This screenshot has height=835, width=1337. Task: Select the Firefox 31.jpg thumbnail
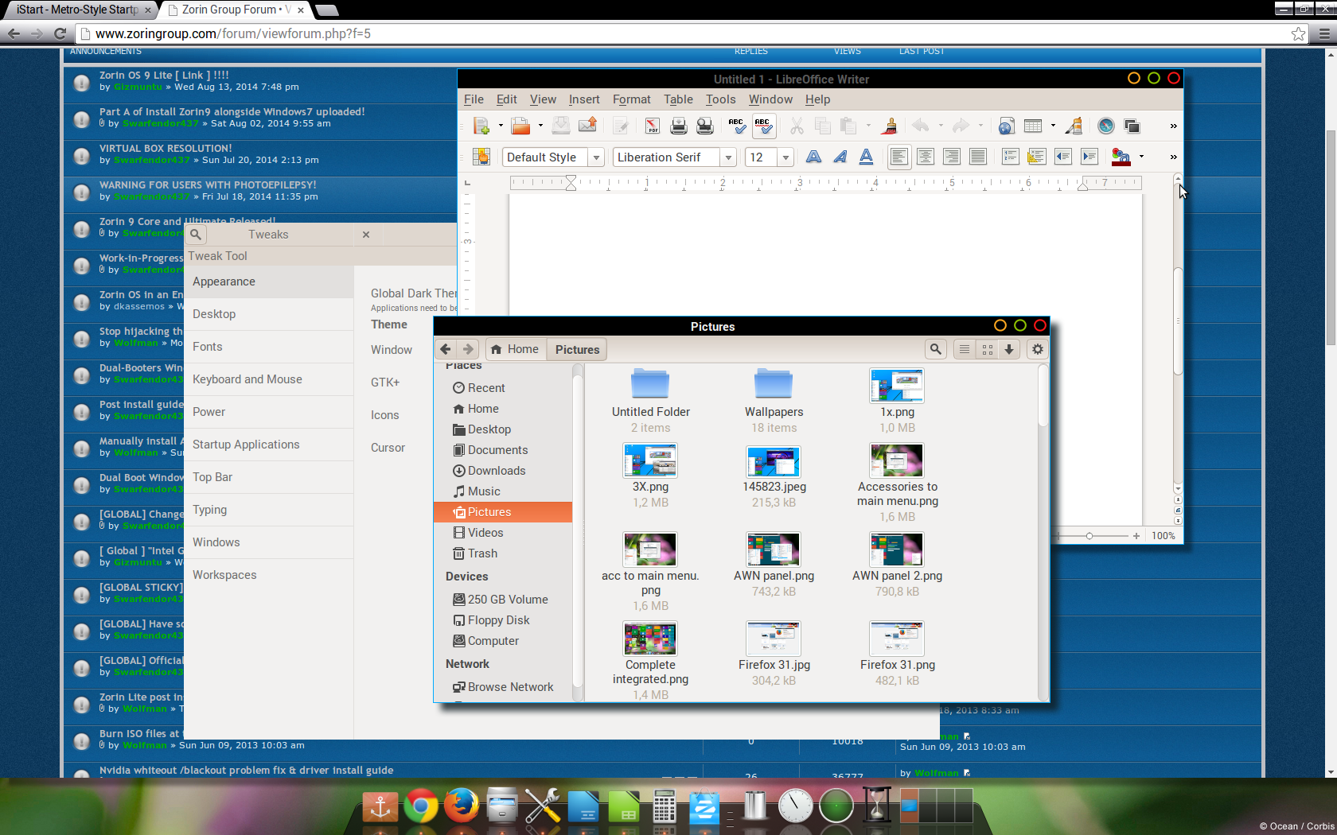click(x=774, y=639)
